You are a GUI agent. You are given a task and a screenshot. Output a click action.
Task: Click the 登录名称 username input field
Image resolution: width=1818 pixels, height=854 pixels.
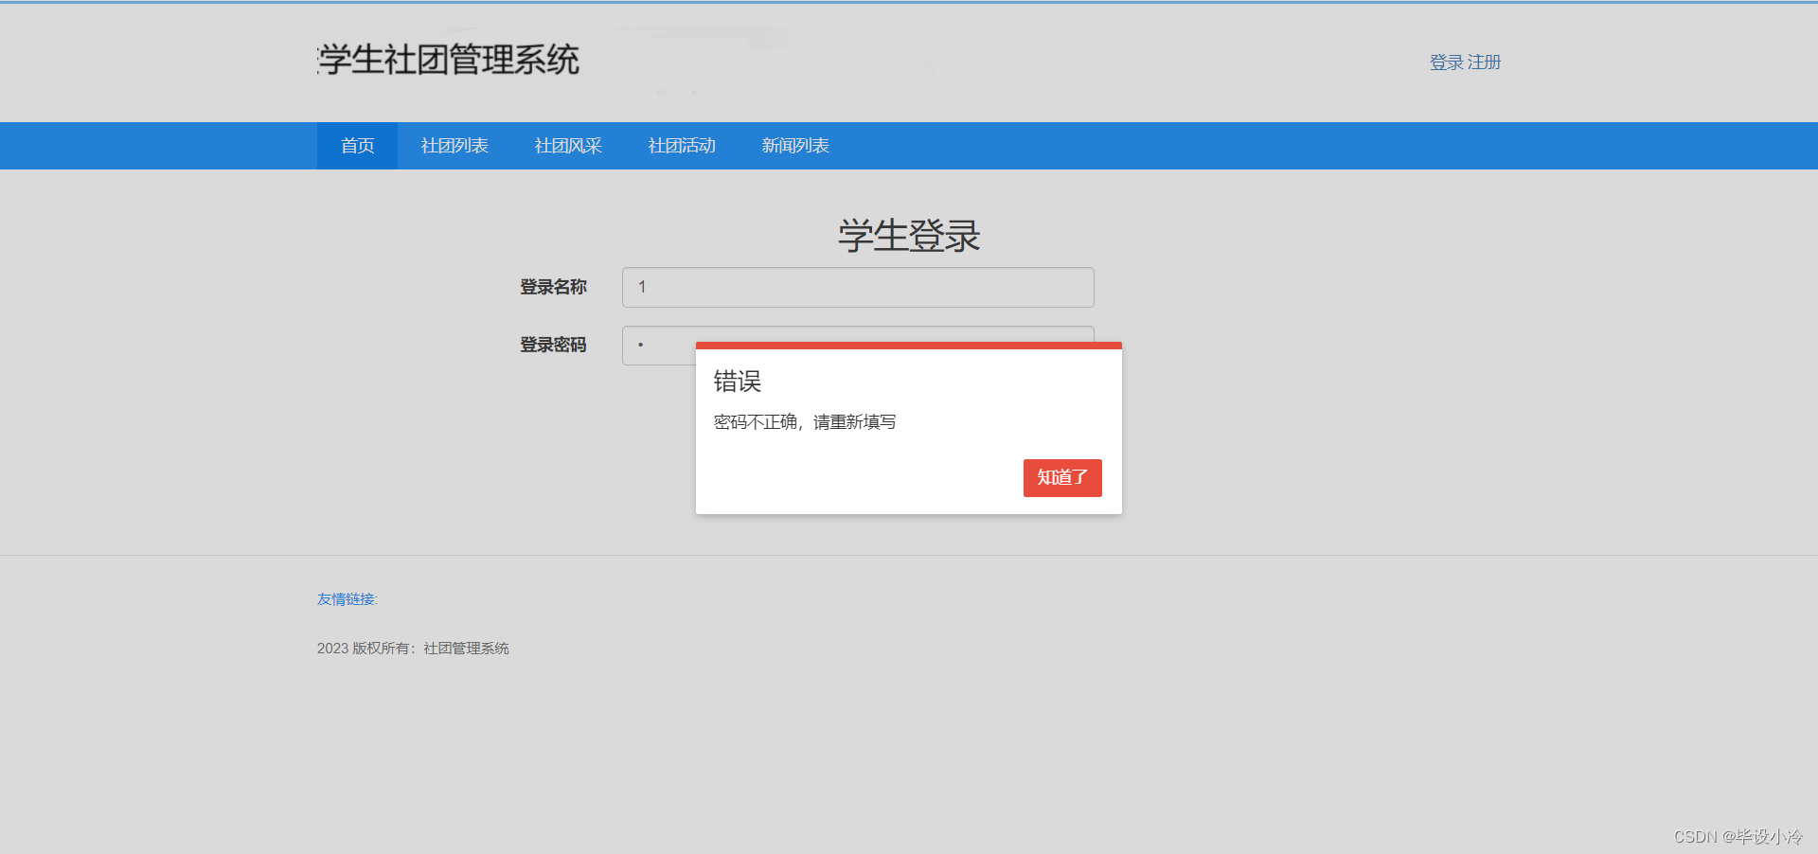[x=857, y=287]
